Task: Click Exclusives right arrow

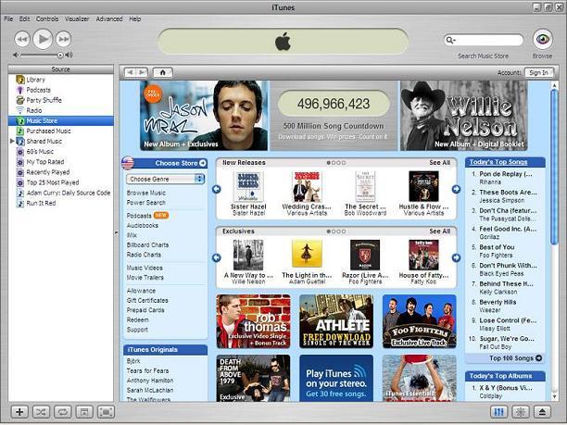Action: (457, 257)
